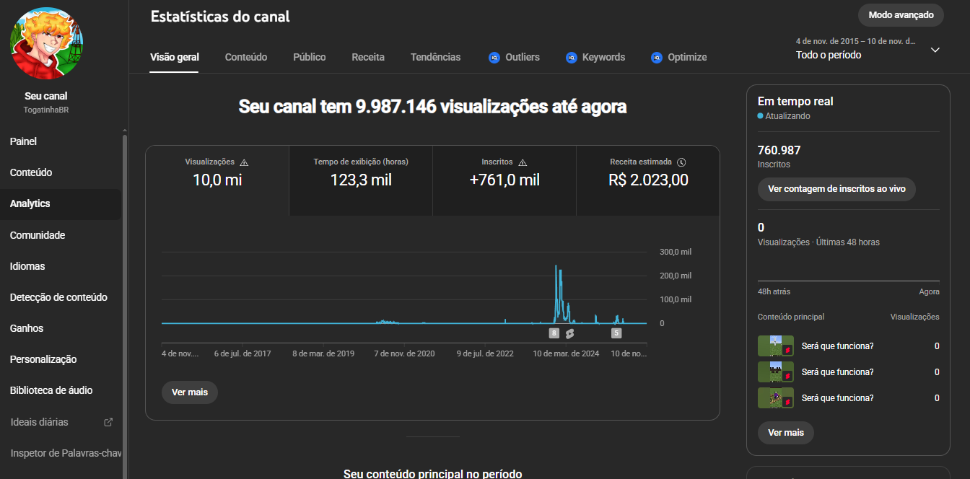Screen dimensions: 970x479
Task: Click the TogatinhaBR channel name
Action: (x=46, y=110)
